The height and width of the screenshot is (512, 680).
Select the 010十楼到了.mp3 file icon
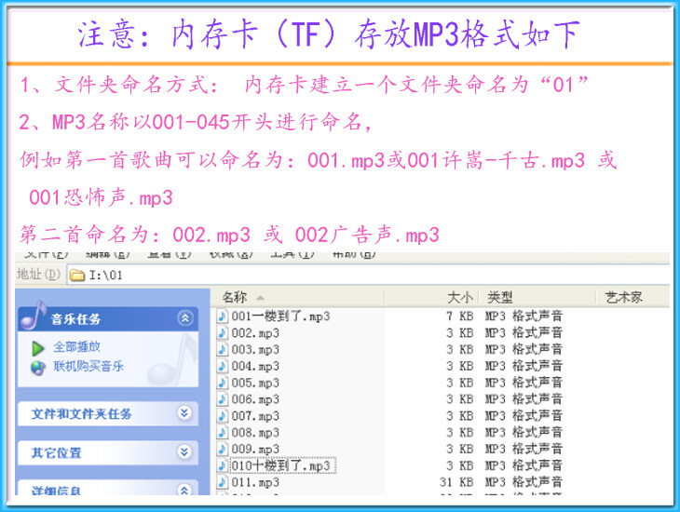[x=223, y=465]
